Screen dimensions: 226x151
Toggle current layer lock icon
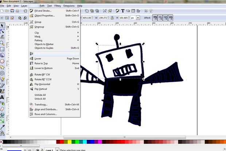pos(42,150)
